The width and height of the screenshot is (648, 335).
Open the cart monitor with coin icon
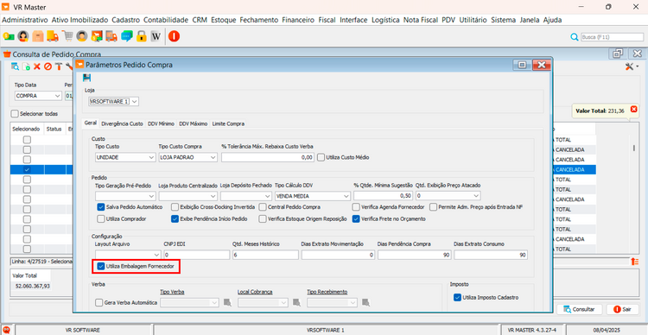[x=97, y=36]
